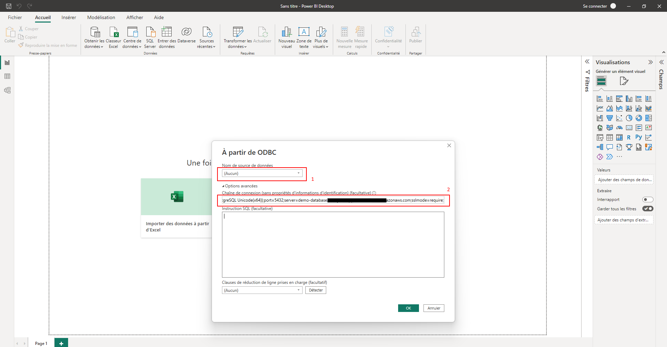Expand the Filtres pane
Image resolution: width=667 pixels, height=347 pixels.
coord(587,61)
